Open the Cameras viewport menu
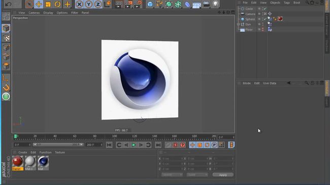 34,13
